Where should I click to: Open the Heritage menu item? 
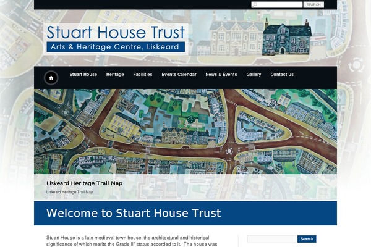click(x=115, y=75)
